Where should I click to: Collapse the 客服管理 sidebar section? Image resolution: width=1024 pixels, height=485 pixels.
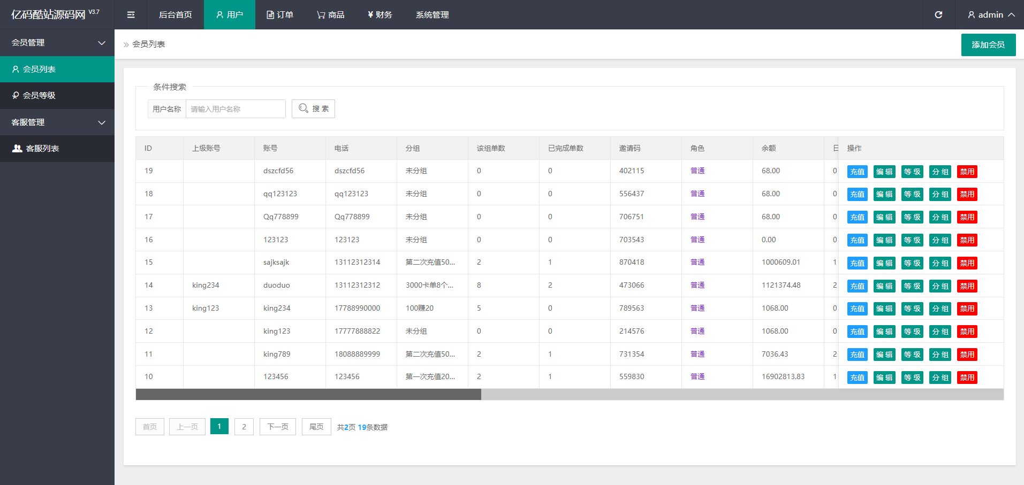point(57,122)
